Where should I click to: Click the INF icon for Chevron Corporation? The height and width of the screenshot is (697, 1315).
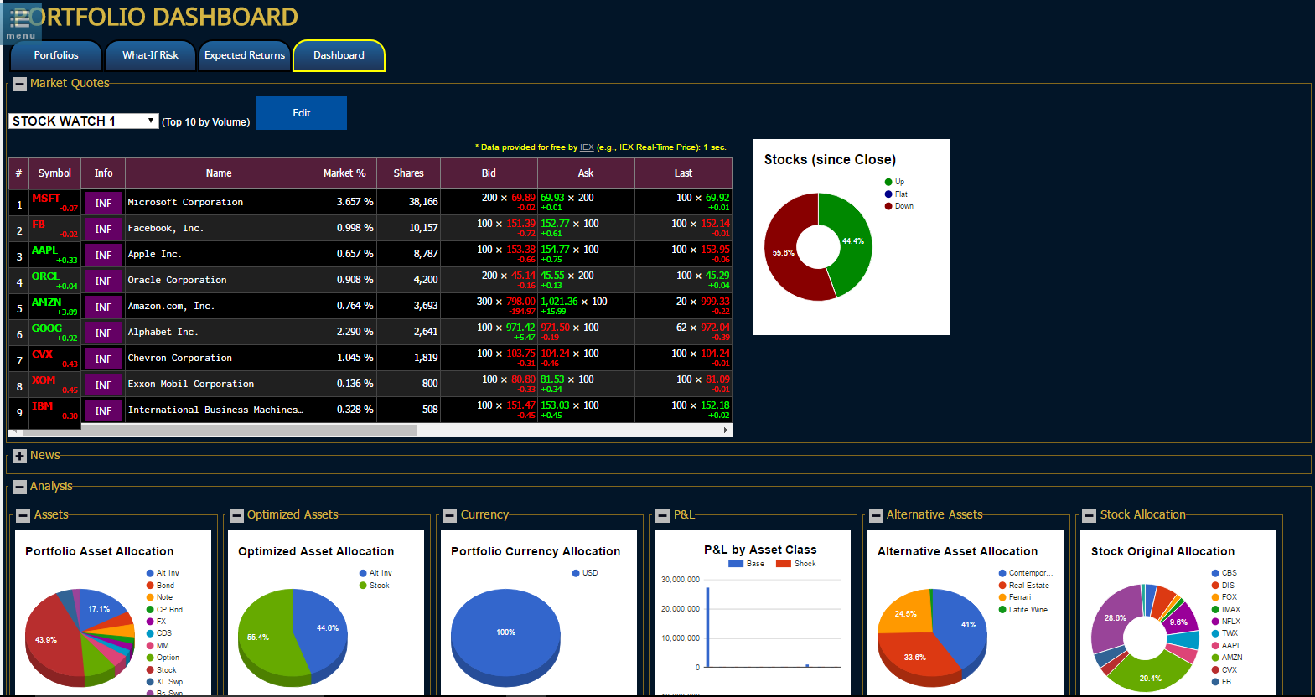(x=103, y=359)
